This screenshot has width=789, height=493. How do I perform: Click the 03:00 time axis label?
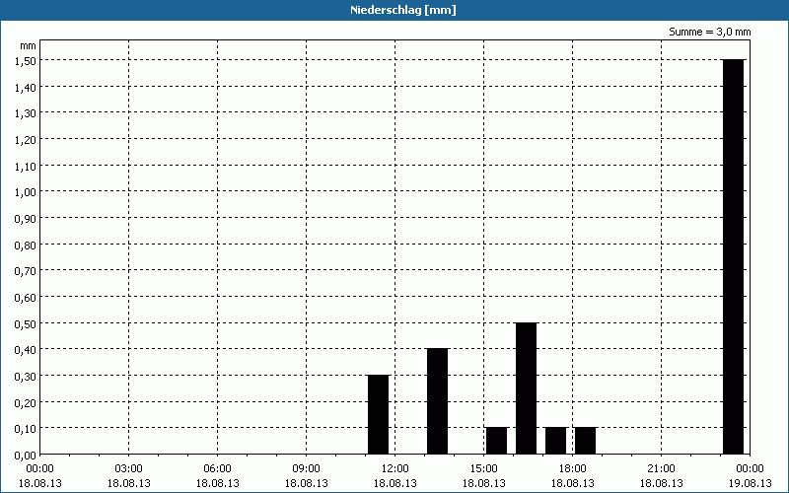click(129, 468)
